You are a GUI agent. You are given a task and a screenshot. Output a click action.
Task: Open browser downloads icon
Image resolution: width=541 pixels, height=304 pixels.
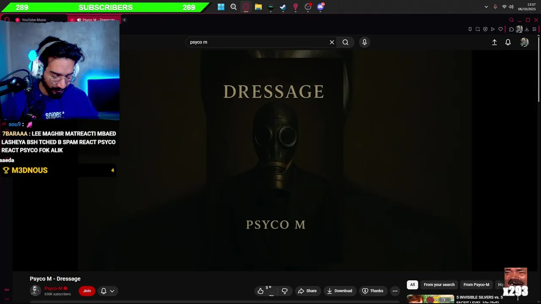tap(527, 29)
